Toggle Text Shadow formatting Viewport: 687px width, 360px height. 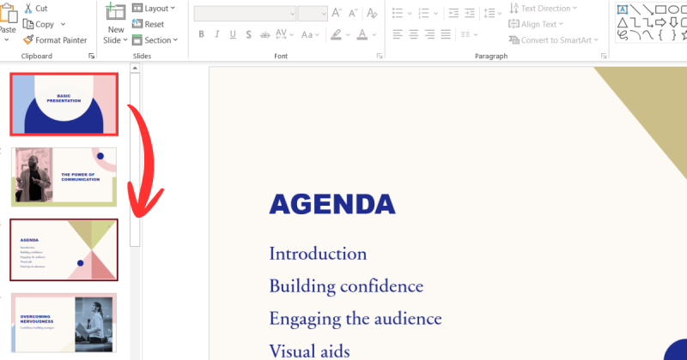(248, 34)
